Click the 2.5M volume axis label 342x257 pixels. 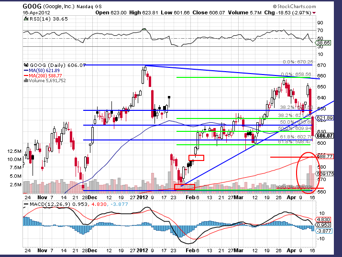15,185
